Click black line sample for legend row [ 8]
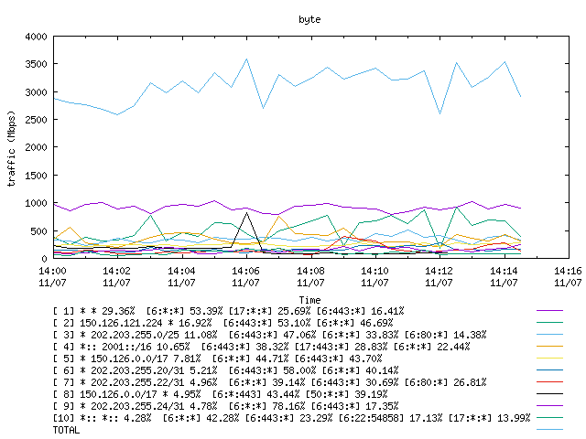The height and width of the screenshot is (439, 586). [549, 394]
